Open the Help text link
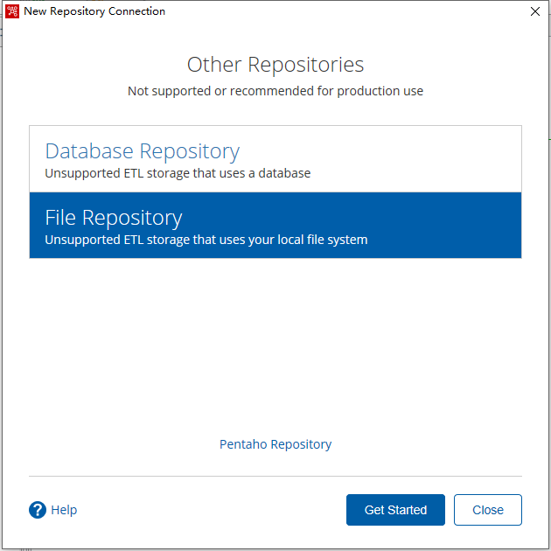 click(x=64, y=510)
